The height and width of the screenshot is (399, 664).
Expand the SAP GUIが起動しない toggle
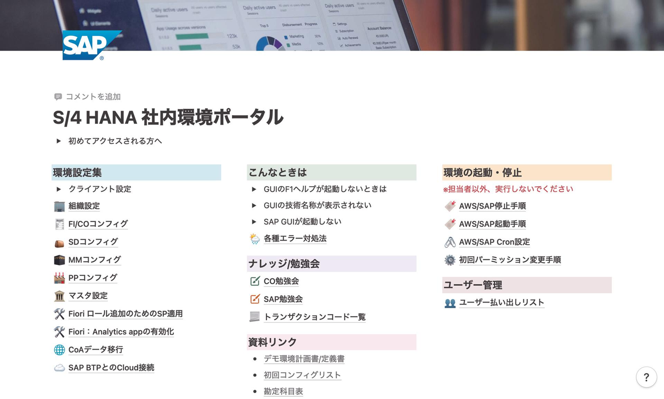click(254, 222)
